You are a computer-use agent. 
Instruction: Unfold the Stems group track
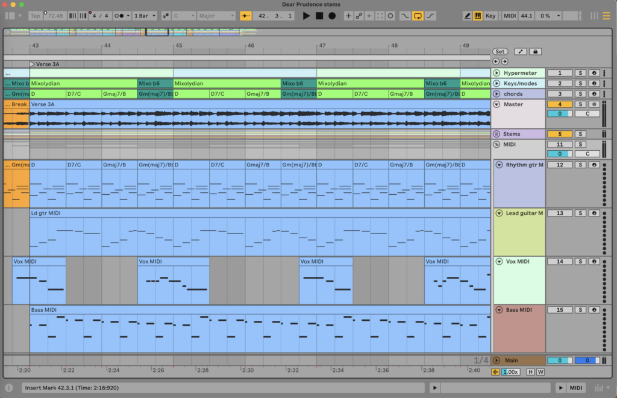pos(496,134)
